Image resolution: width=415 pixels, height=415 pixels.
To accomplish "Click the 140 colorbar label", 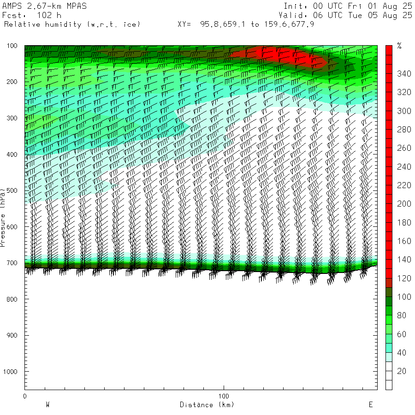I will point(404,260).
